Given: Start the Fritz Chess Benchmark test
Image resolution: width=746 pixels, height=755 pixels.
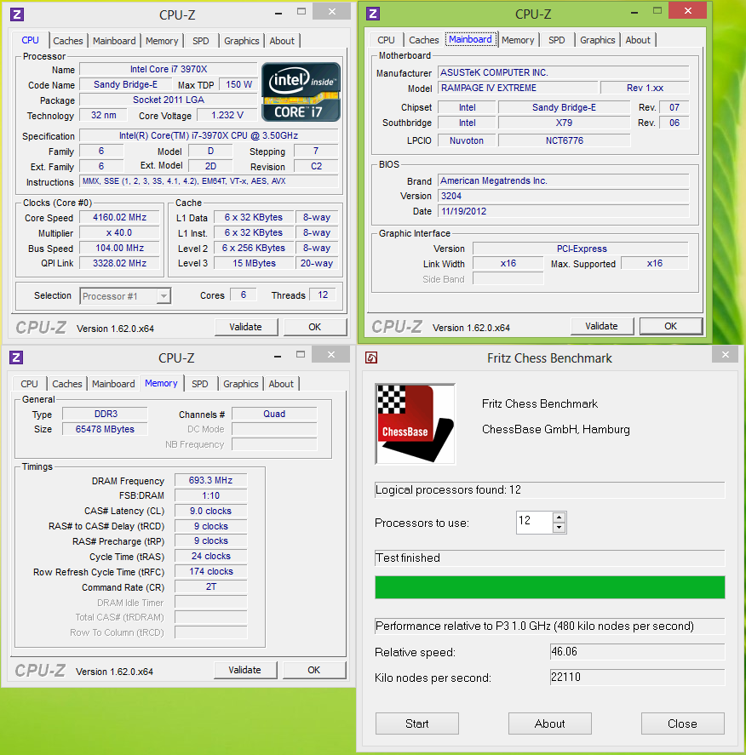Looking at the screenshot, I should (417, 724).
